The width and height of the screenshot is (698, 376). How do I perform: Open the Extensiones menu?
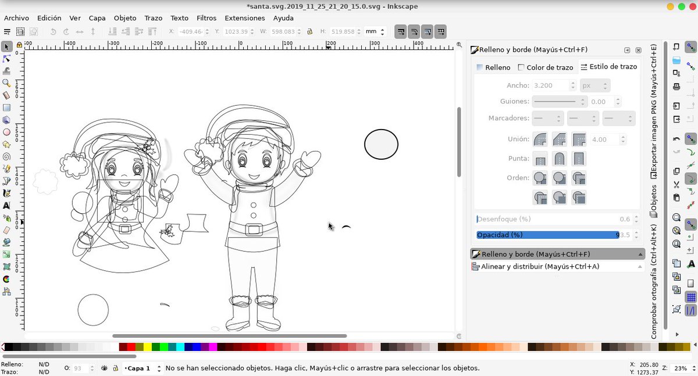pyautogui.click(x=245, y=18)
